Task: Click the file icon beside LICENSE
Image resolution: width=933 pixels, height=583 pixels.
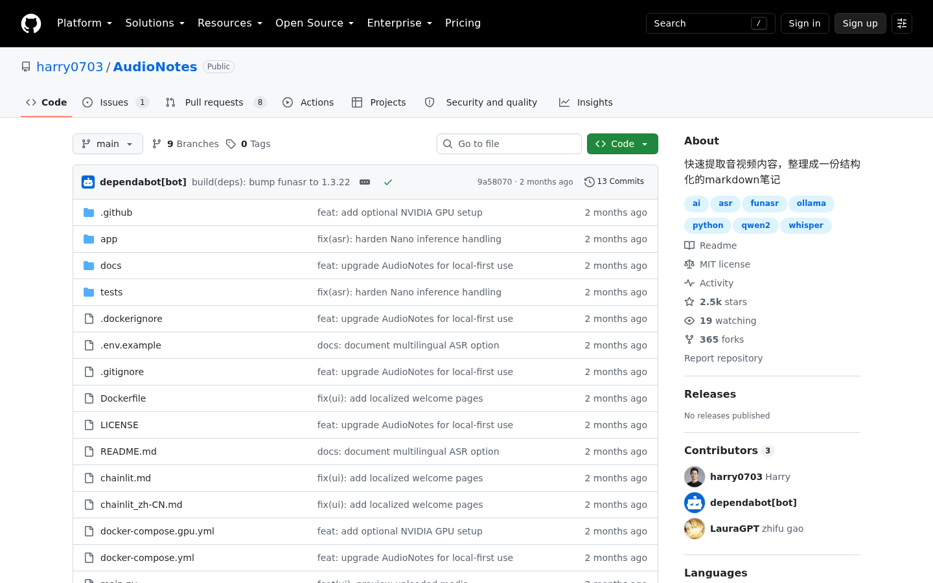Action: (x=89, y=425)
